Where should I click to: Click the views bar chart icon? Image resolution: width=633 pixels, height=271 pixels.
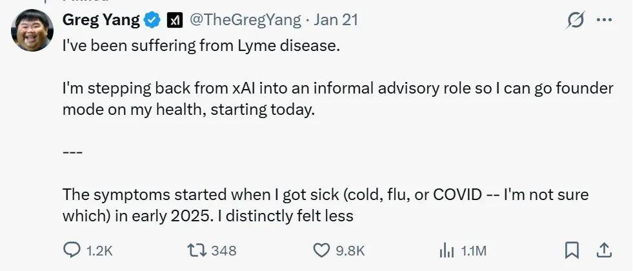(447, 250)
